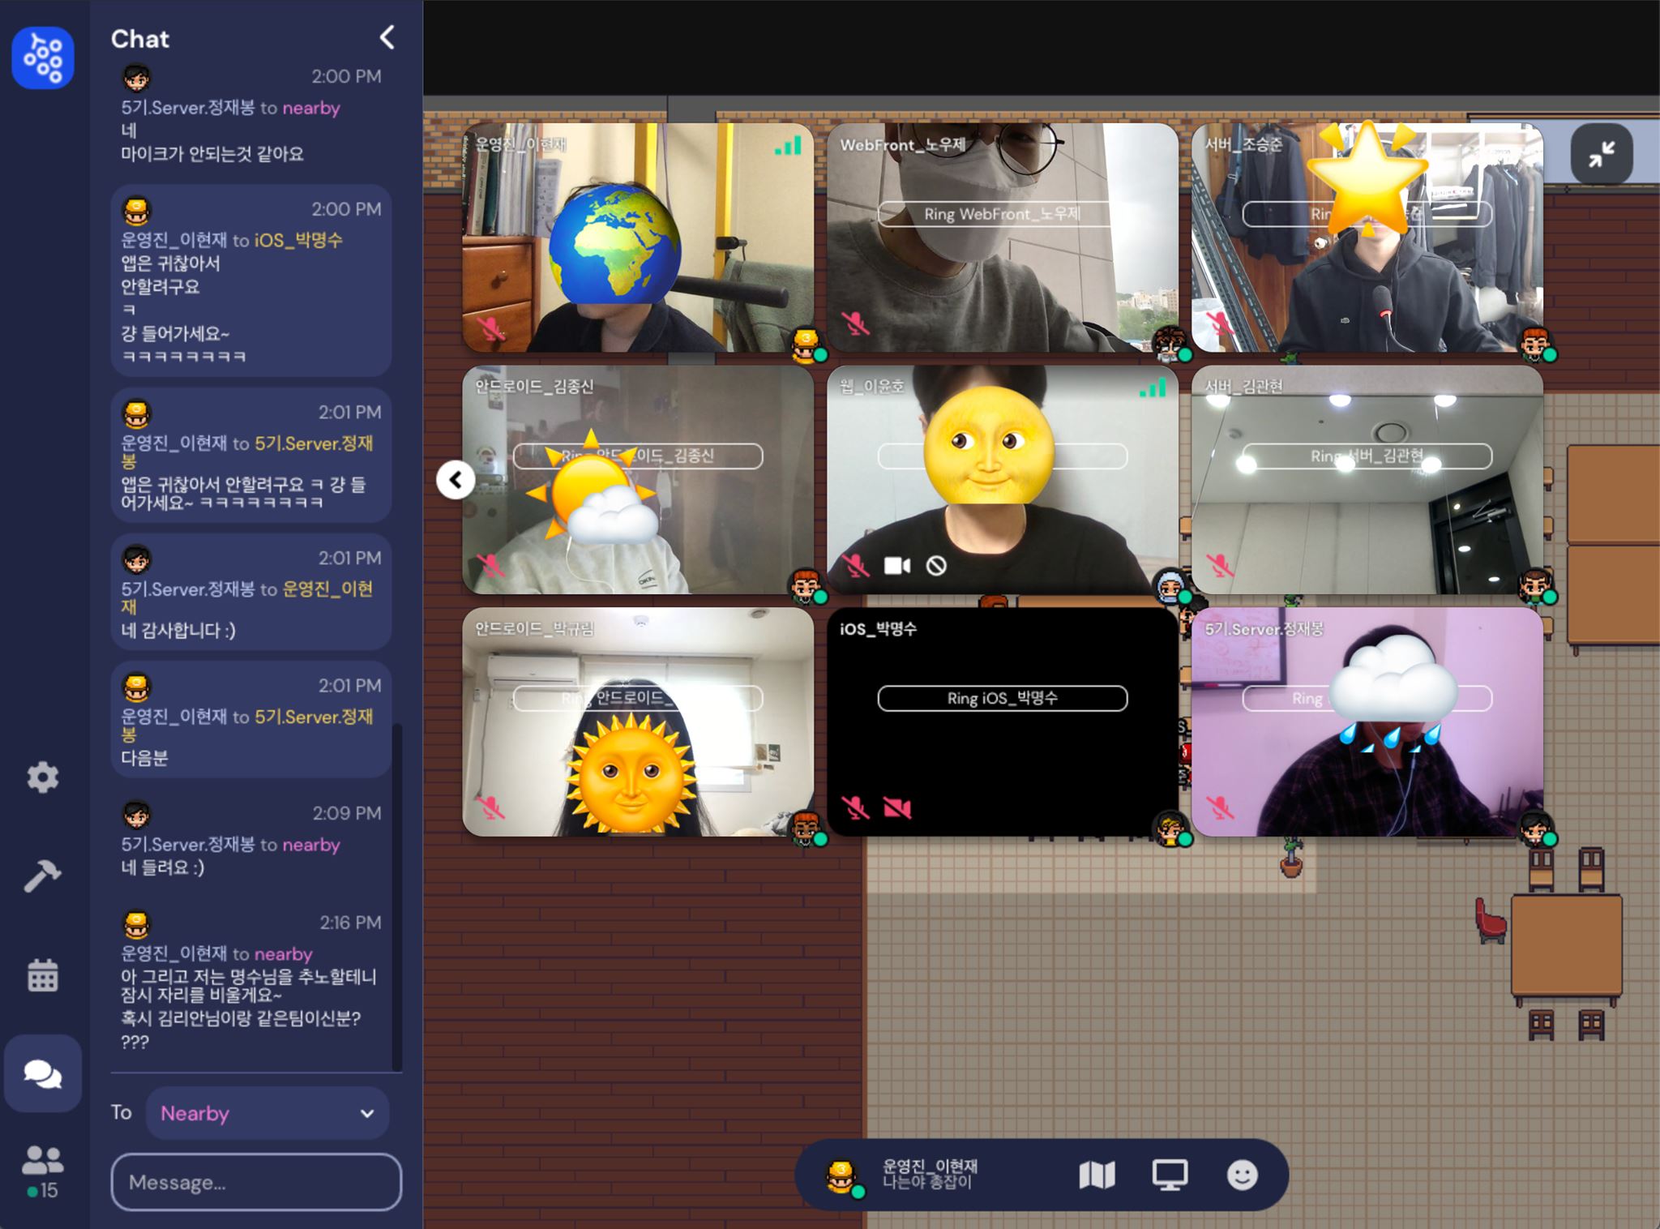
Task: Open the calendar panel in the sidebar
Action: [x=43, y=975]
